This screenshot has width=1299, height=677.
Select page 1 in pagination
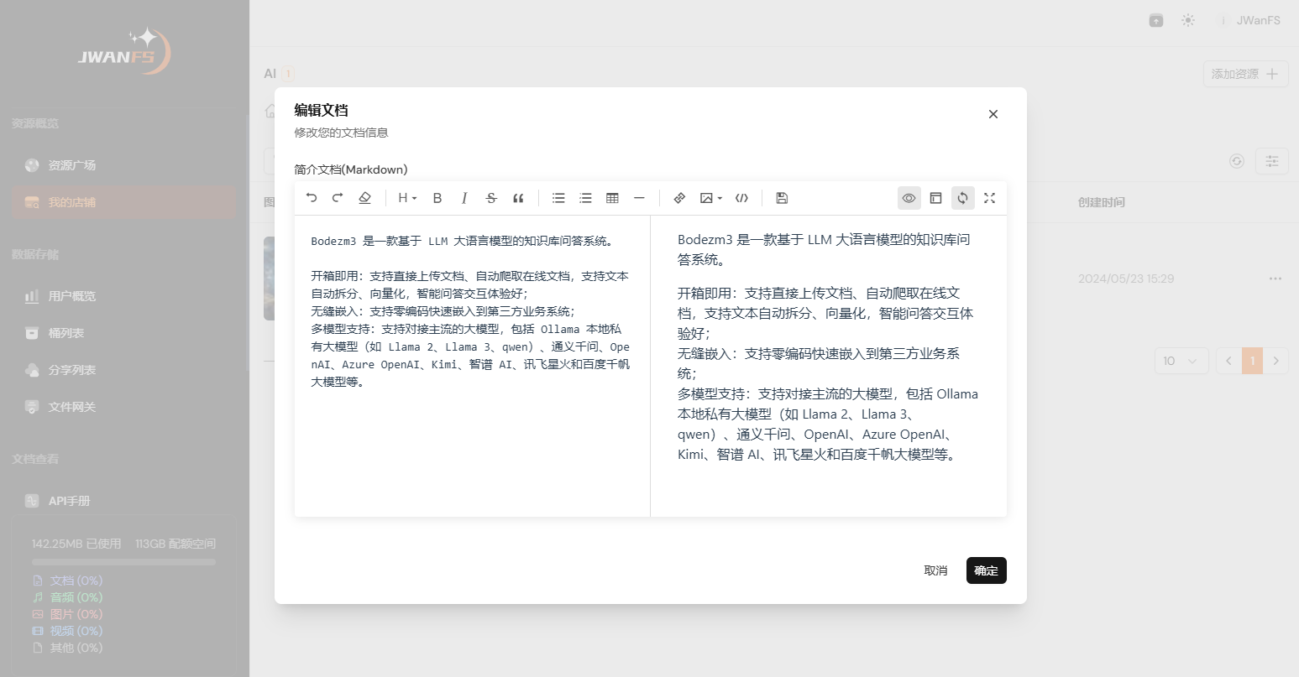tap(1252, 361)
